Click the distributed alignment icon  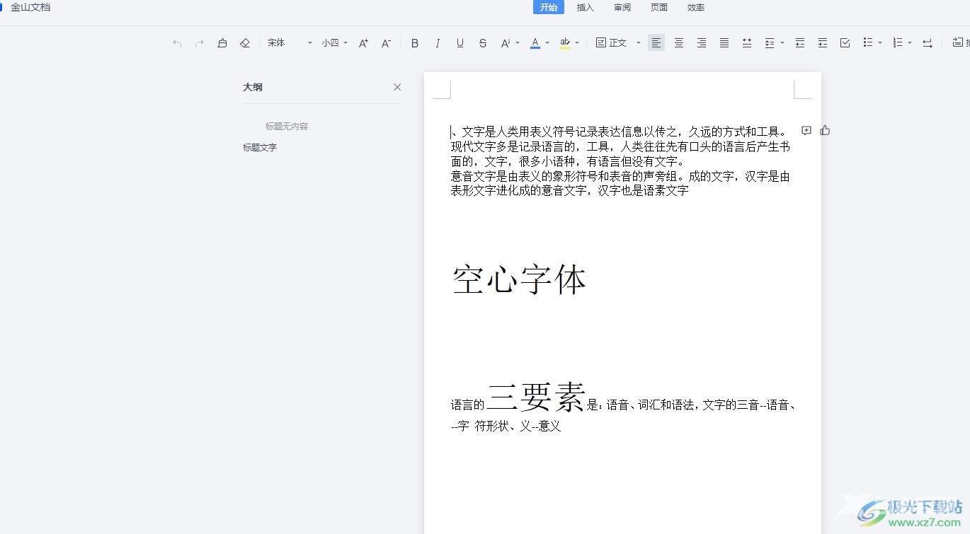pyautogui.click(x=747, y=43)
